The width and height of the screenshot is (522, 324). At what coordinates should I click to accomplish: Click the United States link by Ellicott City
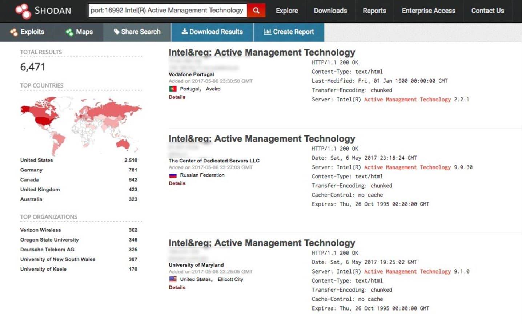(196, 280)
